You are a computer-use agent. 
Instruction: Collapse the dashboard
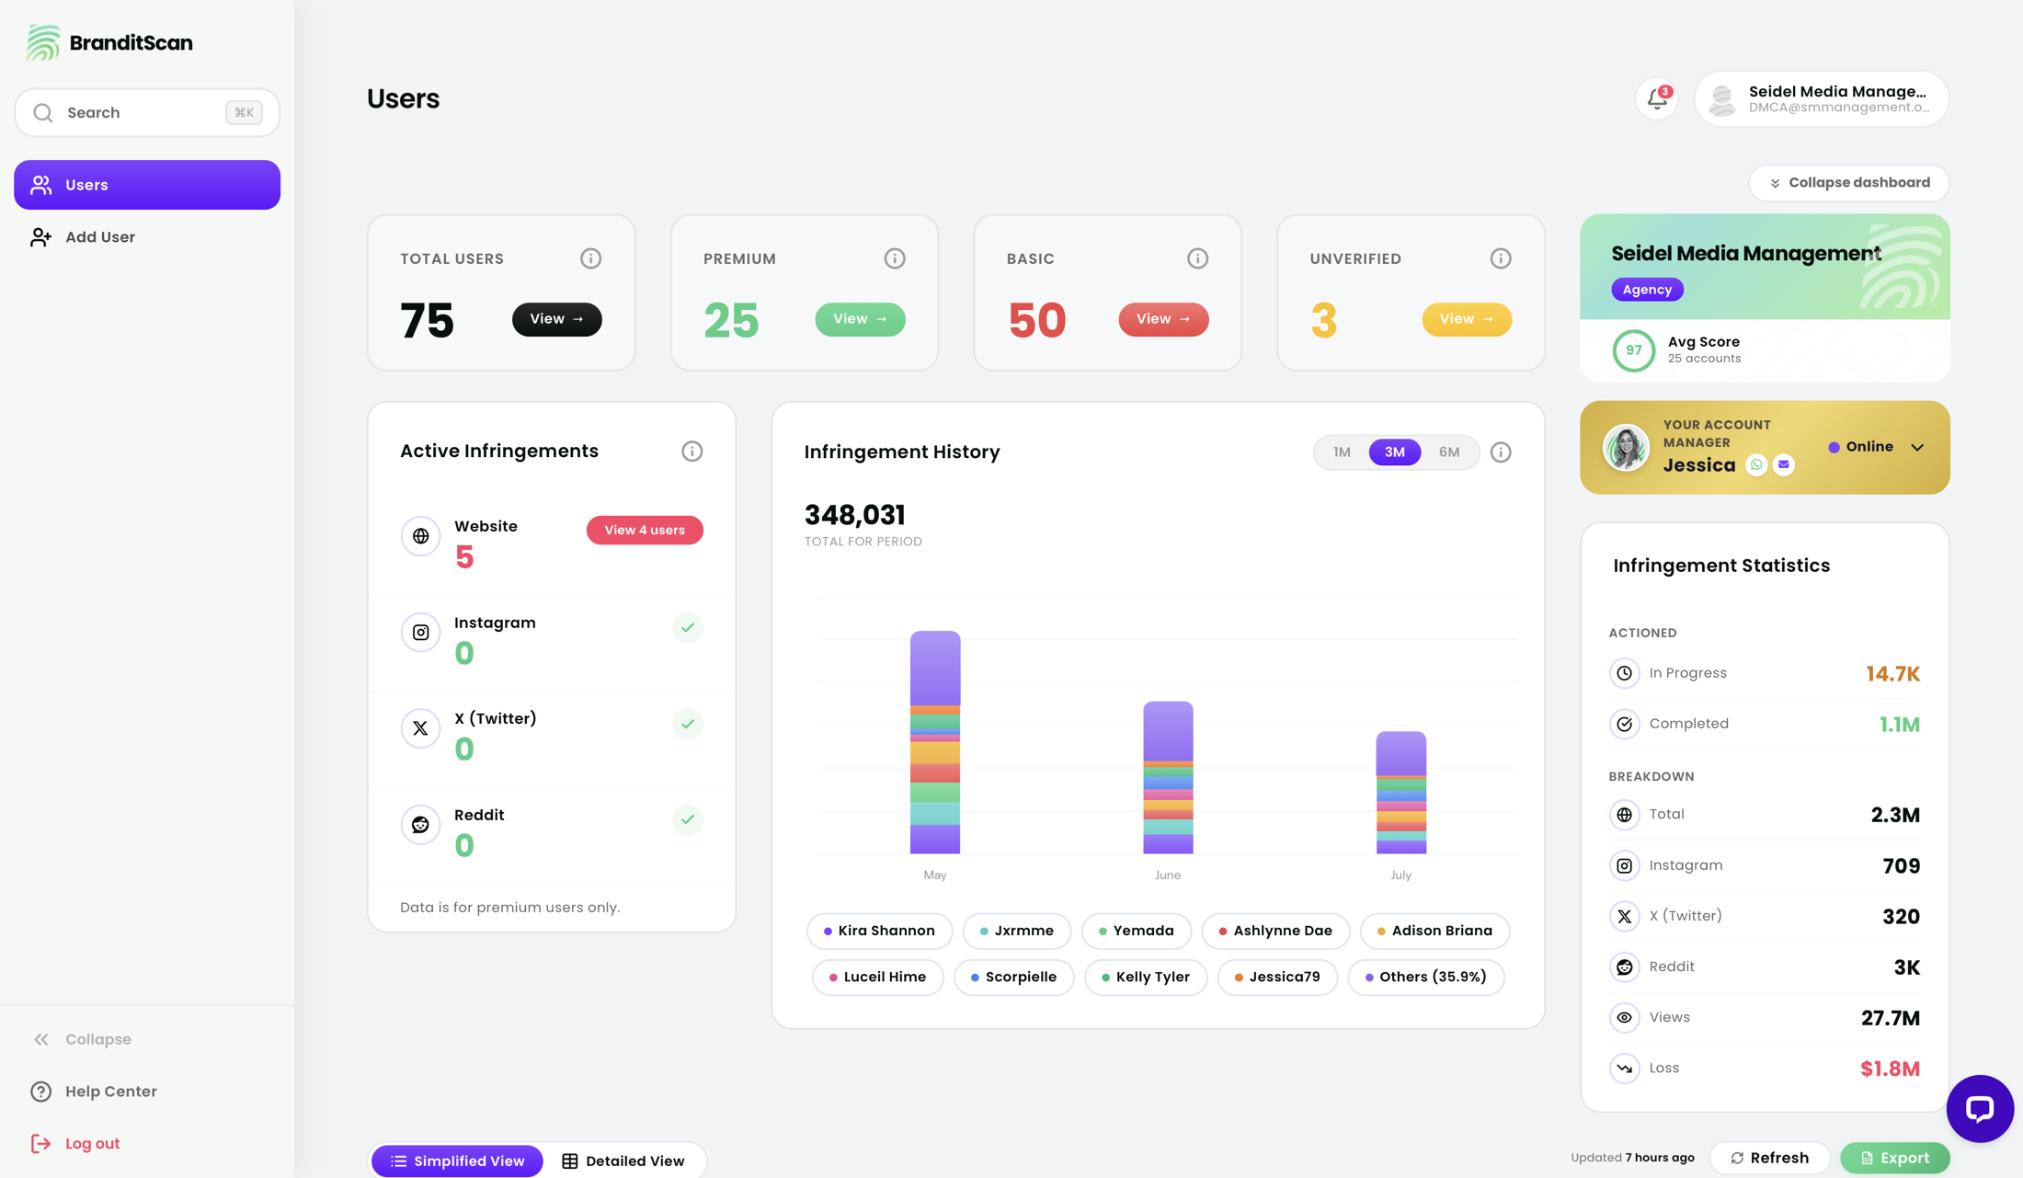1848,182
